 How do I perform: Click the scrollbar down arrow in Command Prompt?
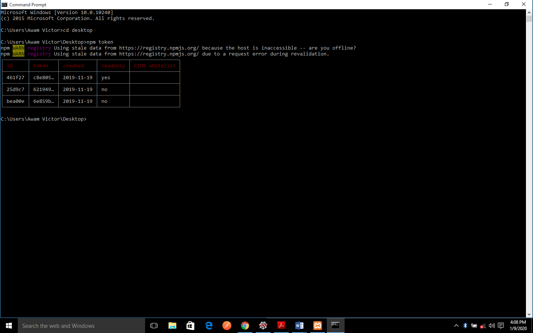(x=529, y=314)
